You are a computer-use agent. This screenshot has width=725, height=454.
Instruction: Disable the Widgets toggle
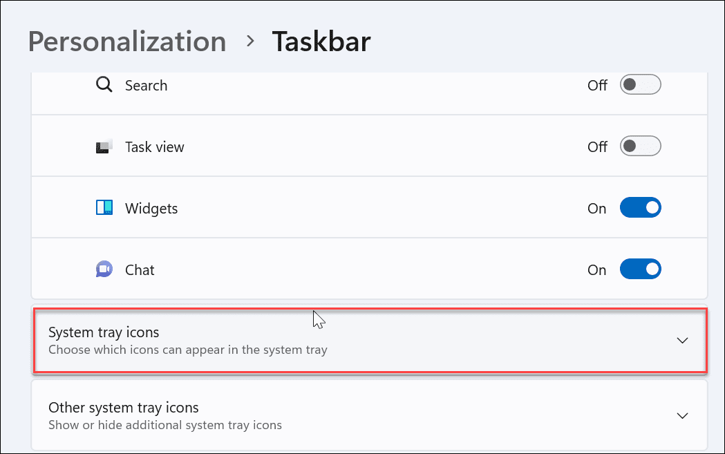pyautogui.click(x=641, y=208)
